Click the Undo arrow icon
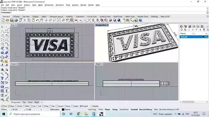This screenshot has width=209, height=117. pyautogui.click(x=37, y=20)
